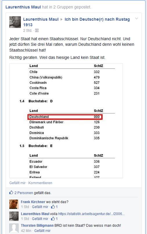Open the group Ich bin Deutsche(r) nach Rustag 1913
Viewport: 147px width, 234px height.
click(77, 22)
